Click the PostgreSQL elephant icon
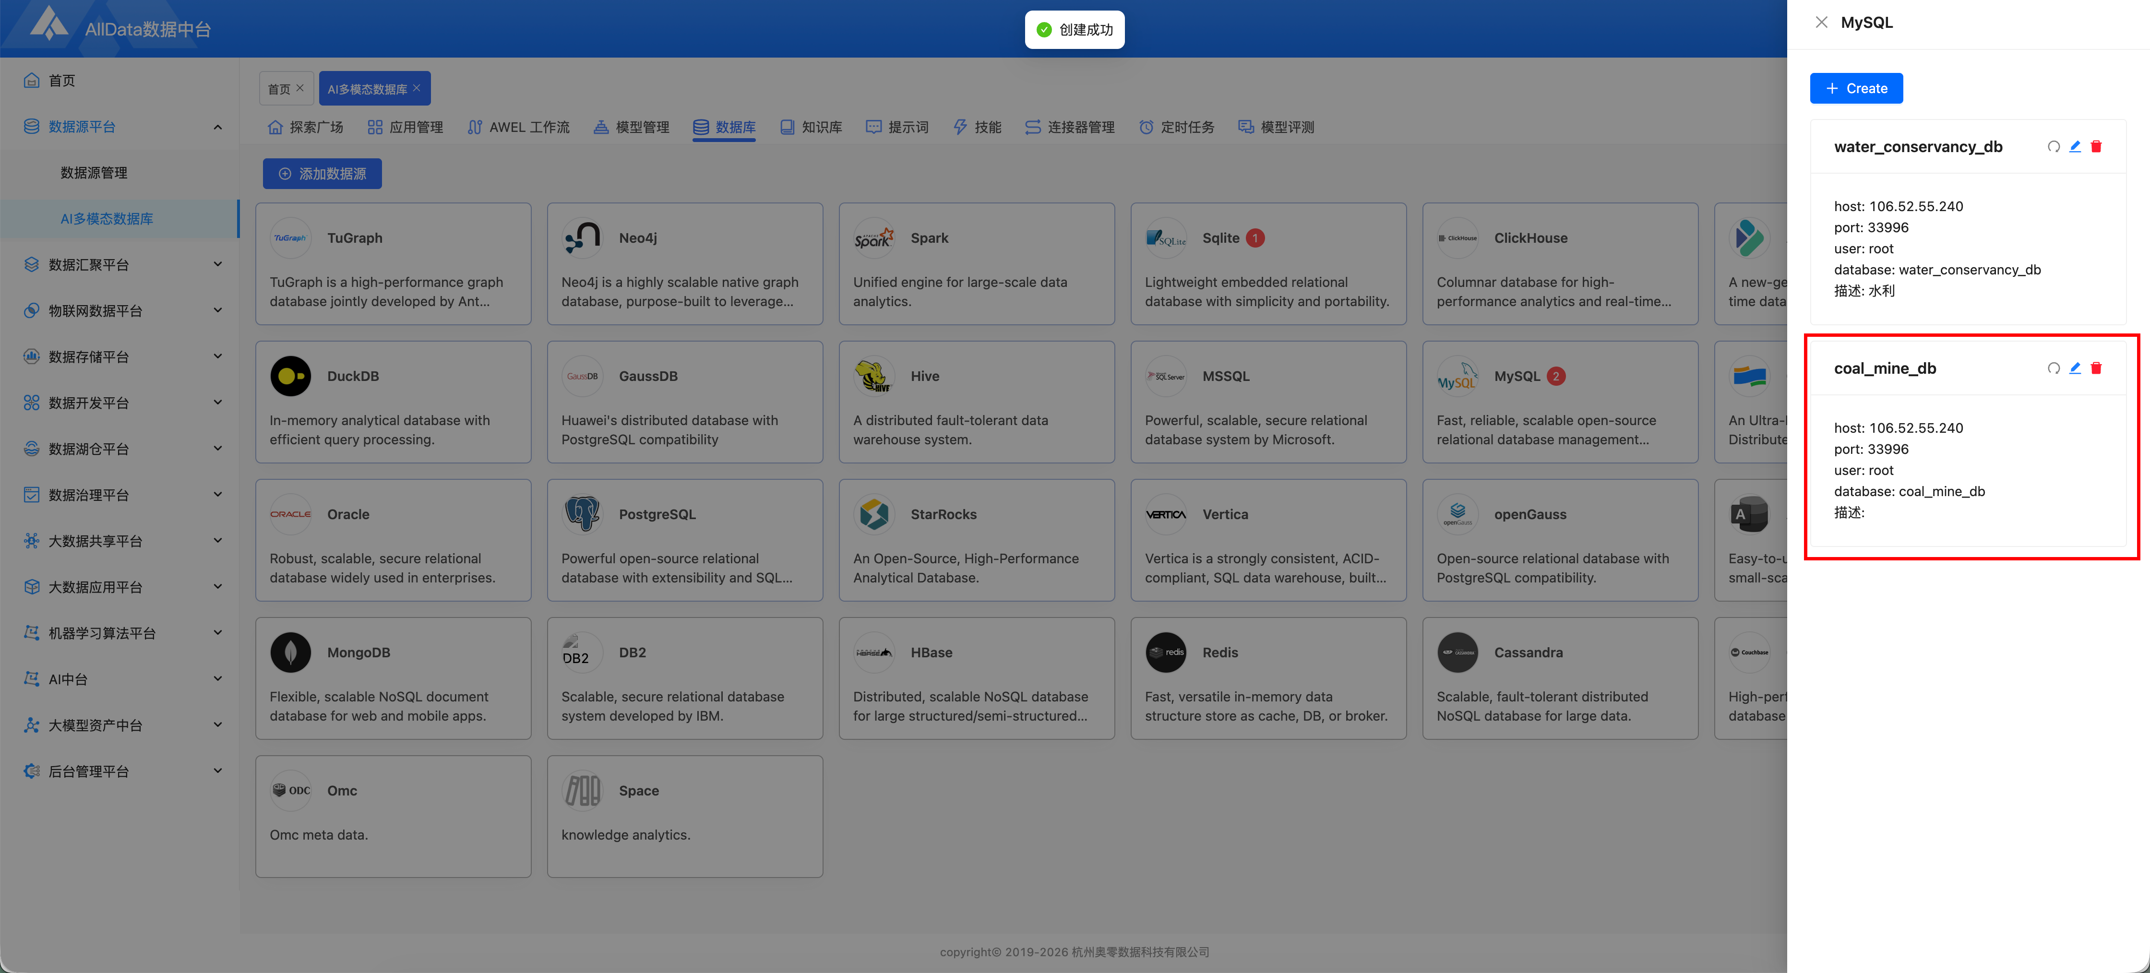This screenshot has height=973, width=2150. click(x=582, y=514)
